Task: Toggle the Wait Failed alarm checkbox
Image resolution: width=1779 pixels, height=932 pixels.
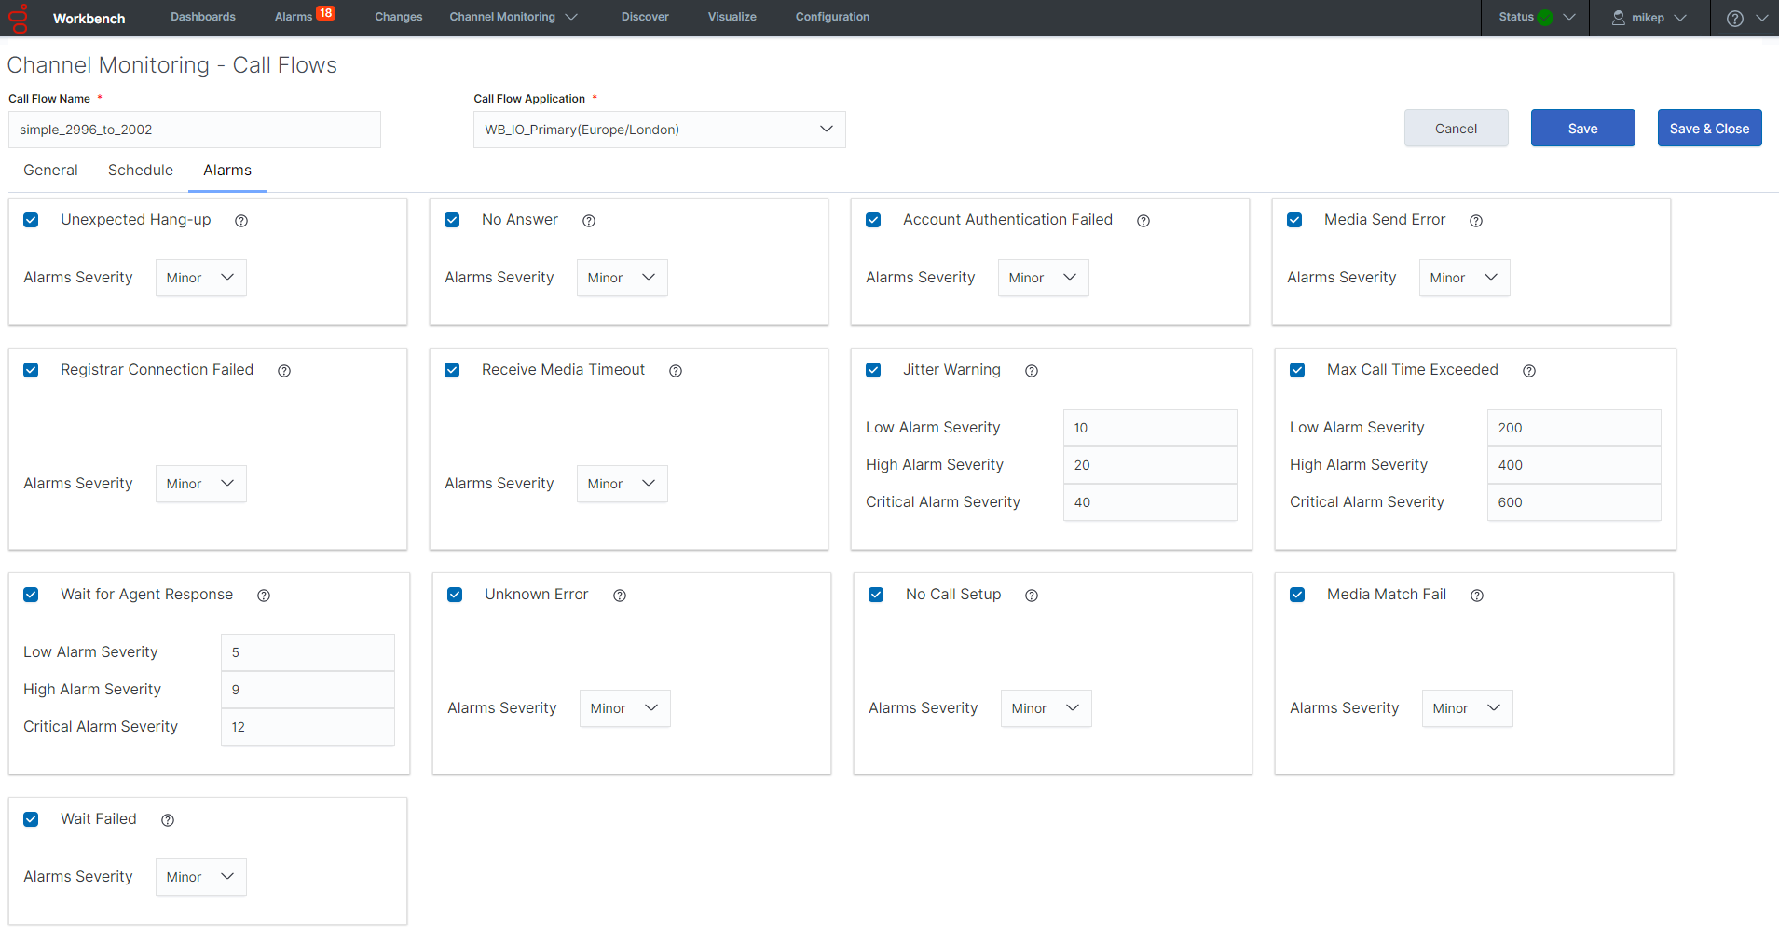Action: point(31,819)
